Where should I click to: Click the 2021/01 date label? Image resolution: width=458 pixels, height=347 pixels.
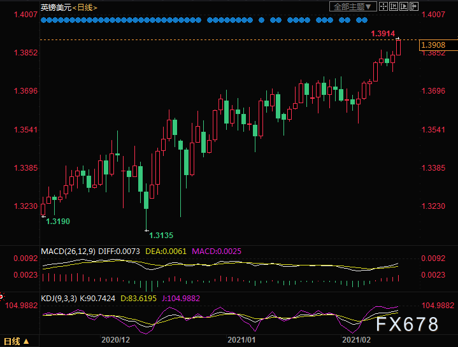[241, 340]
